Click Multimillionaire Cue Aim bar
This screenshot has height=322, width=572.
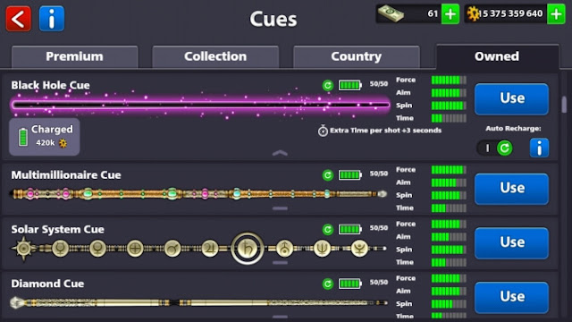coord(449,182)
